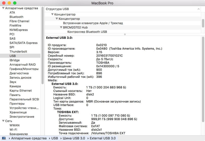This screenshot has height=141, width=205.
Task: Collapse the nested Концентратор tree node
Action: pos(57,19)
